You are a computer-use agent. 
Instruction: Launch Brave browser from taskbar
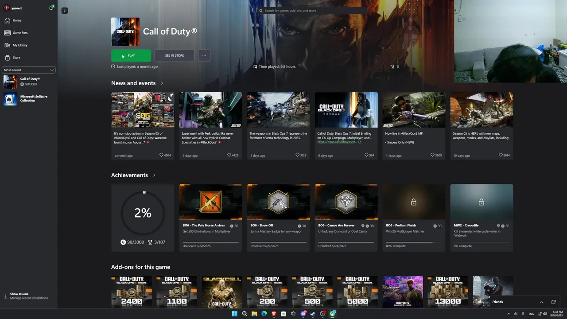click(x=274, y=314)
